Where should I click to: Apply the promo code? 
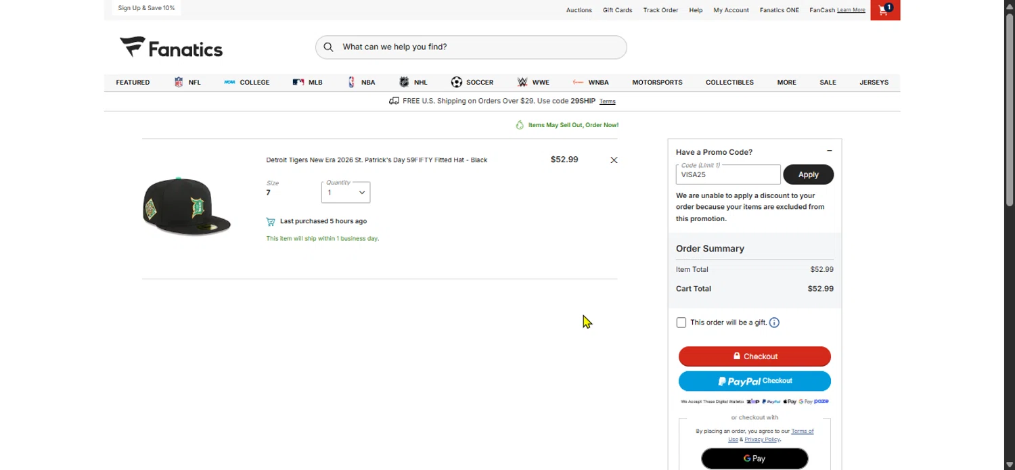click(x=808, y=174)
